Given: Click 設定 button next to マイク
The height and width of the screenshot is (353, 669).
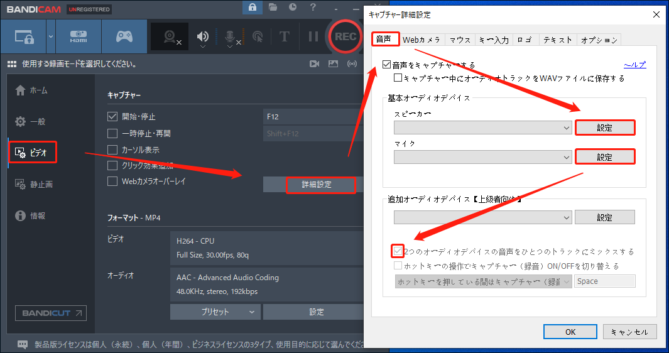Looking at the screenshot, I should (x=604, y=157).
